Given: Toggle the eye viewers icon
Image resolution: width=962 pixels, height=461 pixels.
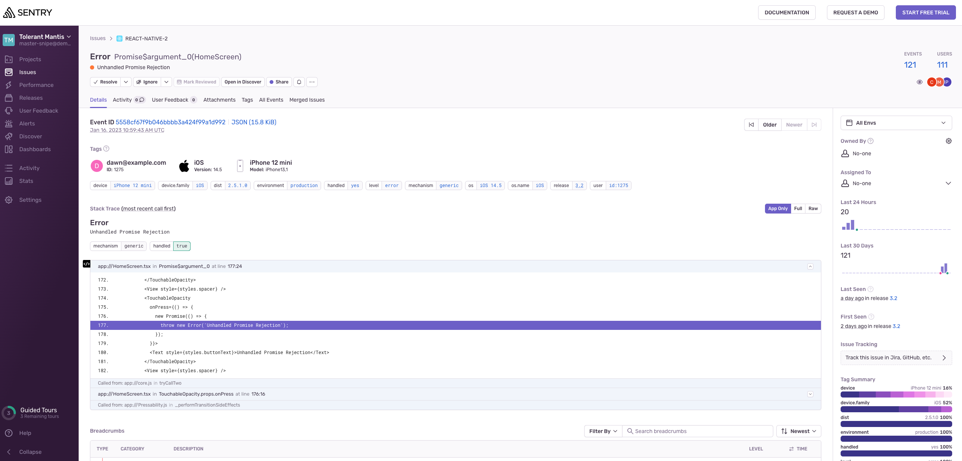Looking at the screenshot, I should click(x=919, y=82).
